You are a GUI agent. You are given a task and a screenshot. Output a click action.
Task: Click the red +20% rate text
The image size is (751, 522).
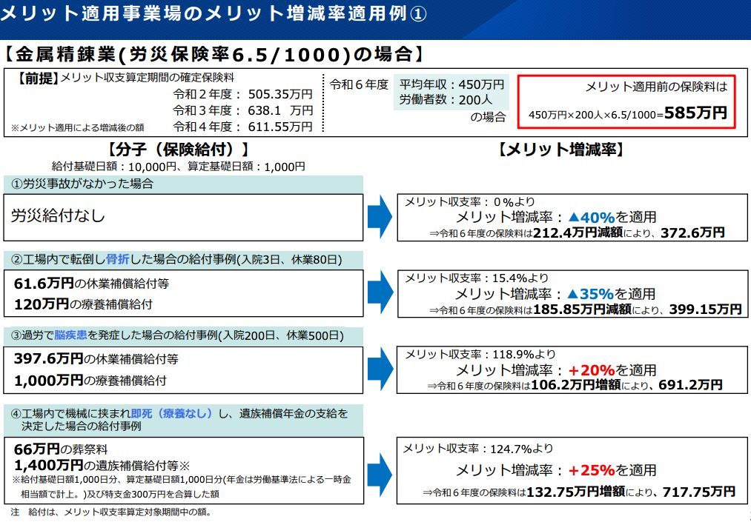click(591, 369)
